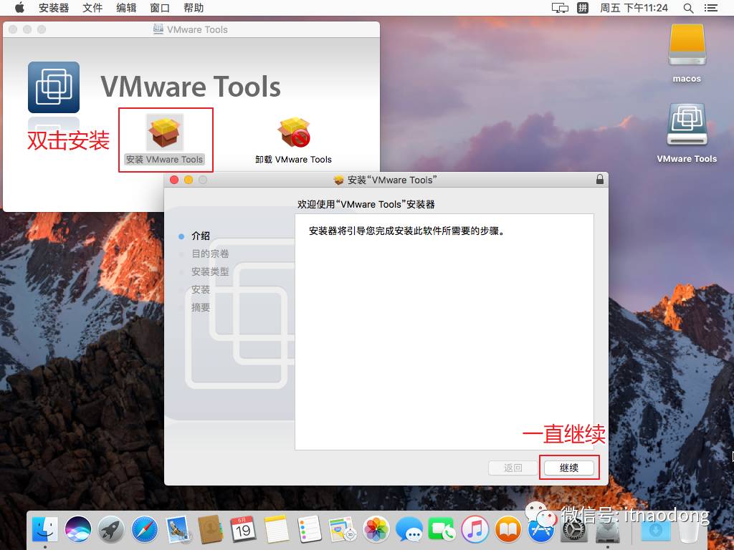
Task: Open Maps from the Dock
Action: (343, 529)
